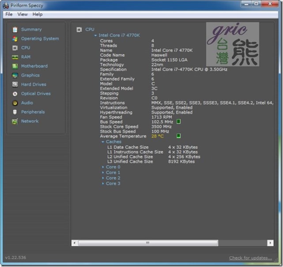
Task: Click the Network card icon in sidebar
Action: [x=15, y=121]
